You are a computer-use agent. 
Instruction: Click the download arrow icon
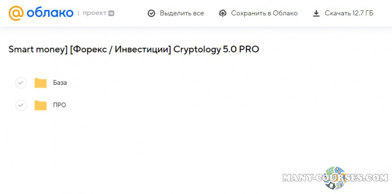point(316,13)
